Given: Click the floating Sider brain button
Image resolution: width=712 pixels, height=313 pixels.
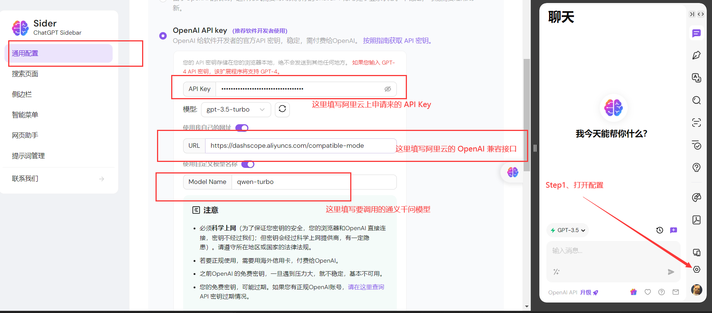Looking at the screenshot, I should [513, 172].
